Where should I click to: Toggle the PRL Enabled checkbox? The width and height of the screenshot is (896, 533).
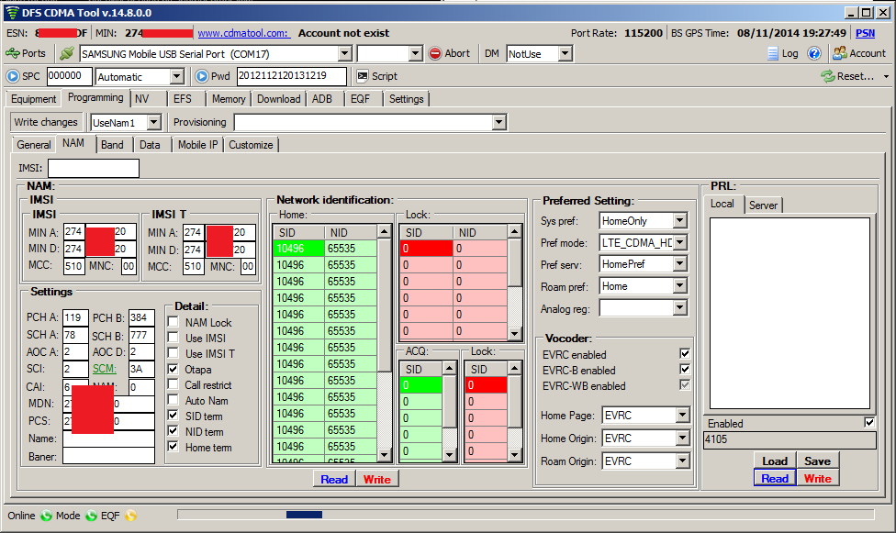[869, 423]
